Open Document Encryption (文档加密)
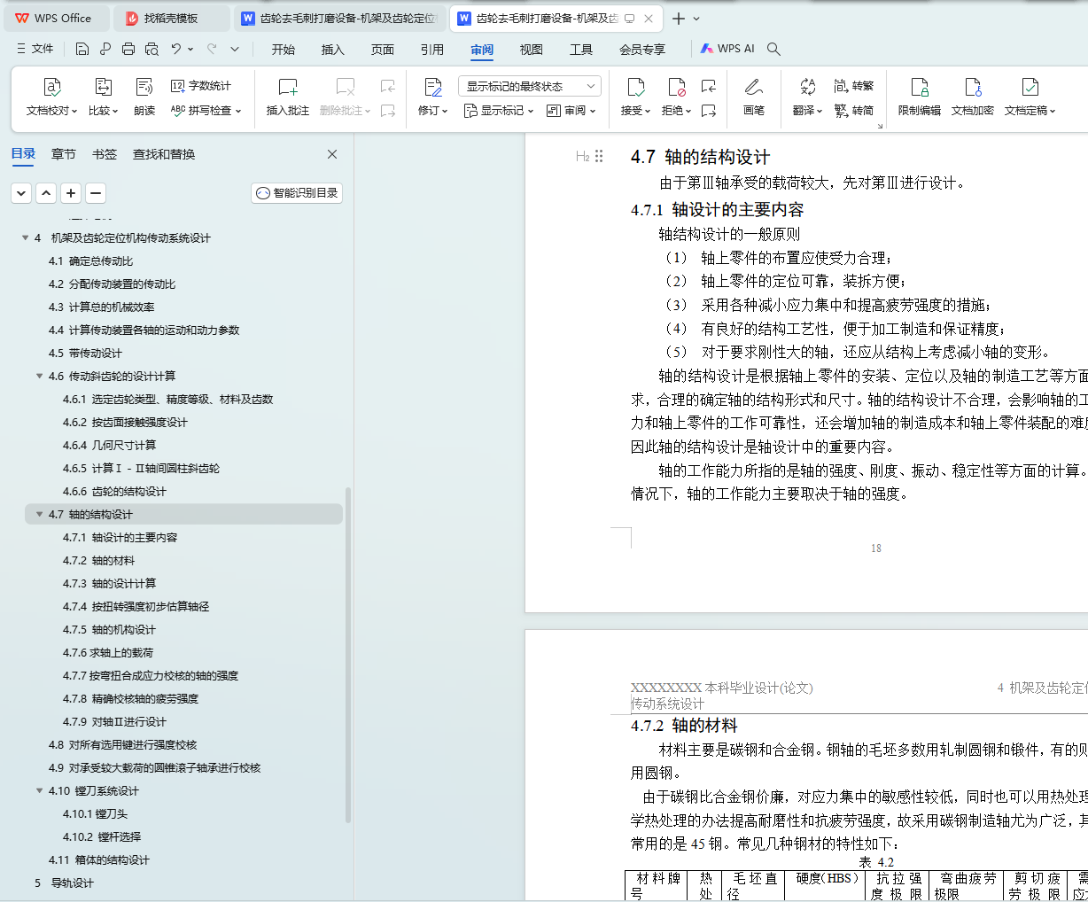The width and height of the screenshot is (1088, 902). point(973,98)
